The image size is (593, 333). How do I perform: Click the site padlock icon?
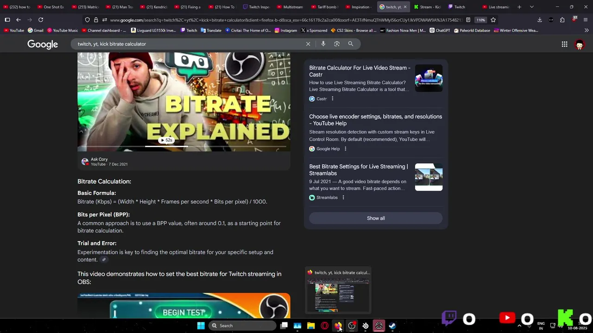coord(96,20)
